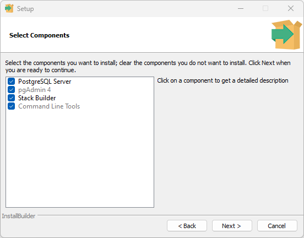
Task: Select the PostgreSQL Server component name
Action: (45, 82)
